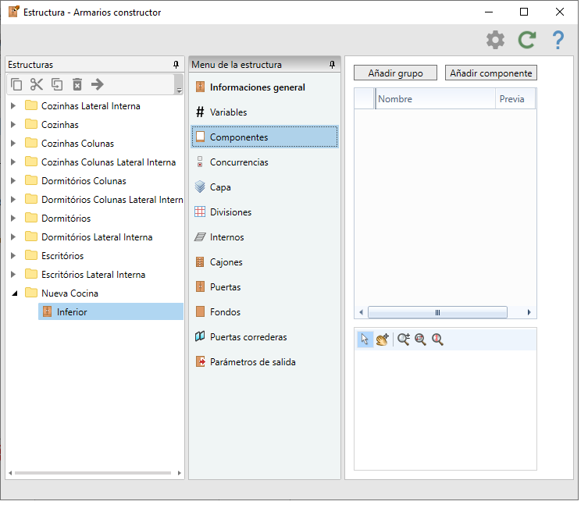Screen dimensions: 588x512
Task: Collapse the Nueva Cocina folder
Action: click(14, 293)
